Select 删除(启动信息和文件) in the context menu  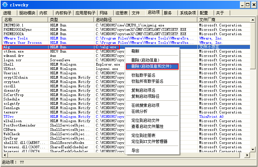pos(151,66)
